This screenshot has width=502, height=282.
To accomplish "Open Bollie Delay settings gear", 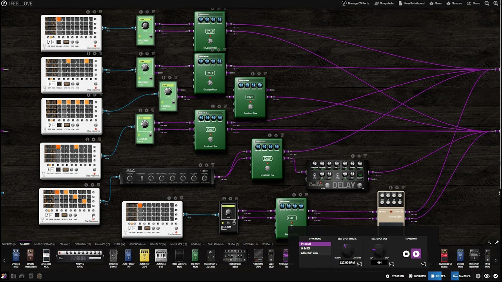I will [359, 156].
